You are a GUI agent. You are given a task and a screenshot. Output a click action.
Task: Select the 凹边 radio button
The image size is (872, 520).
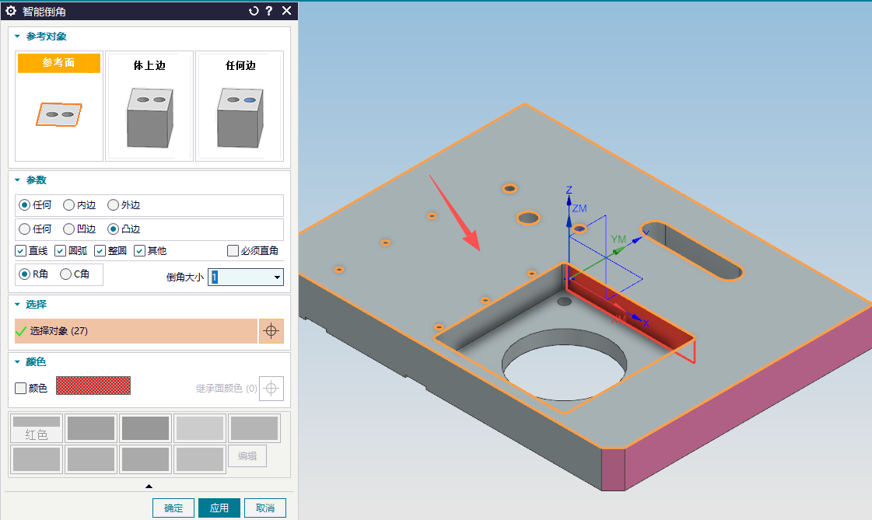pyautogui.click(x=69, y=229)
